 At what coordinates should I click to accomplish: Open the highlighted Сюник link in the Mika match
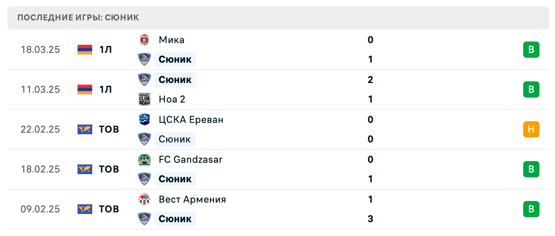(175, 59)
